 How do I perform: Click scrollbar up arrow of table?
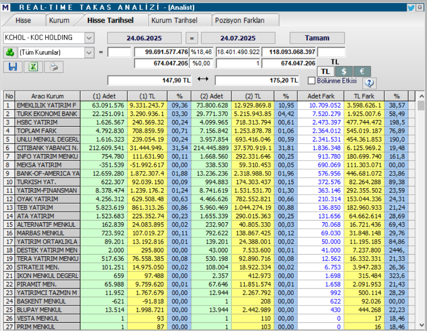(x=421, y=96)
